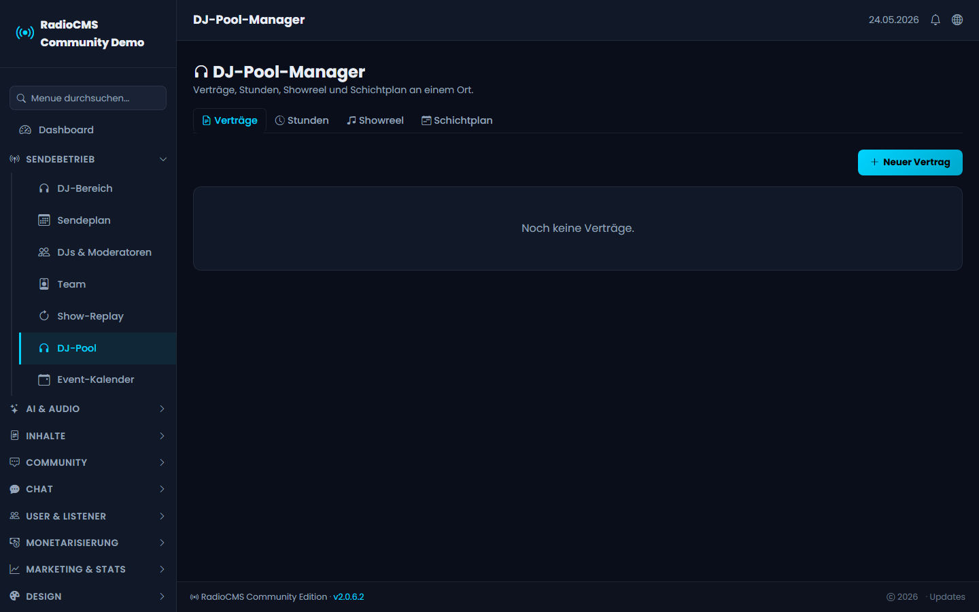Open the notifications bell icon
The image size is (979, 612).
tap(935, 20)
